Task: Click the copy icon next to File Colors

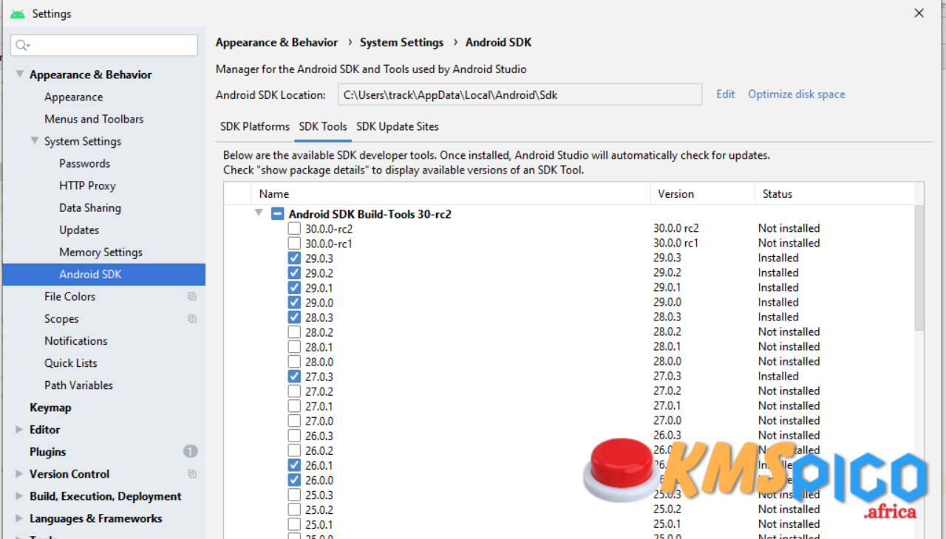Action: pyautogui.click(x=192, y=297)
